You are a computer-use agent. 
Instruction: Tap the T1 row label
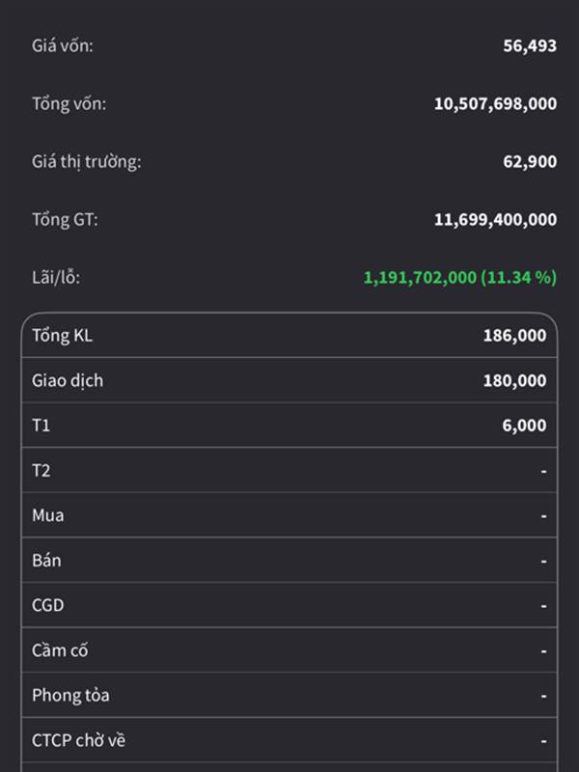tap(41, 426)
